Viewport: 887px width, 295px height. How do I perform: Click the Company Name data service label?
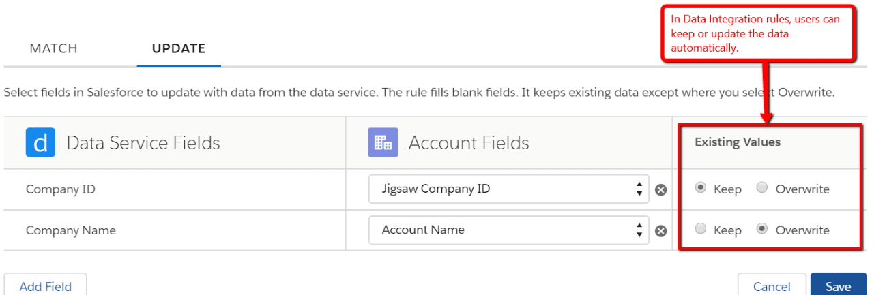pos(70,230)
